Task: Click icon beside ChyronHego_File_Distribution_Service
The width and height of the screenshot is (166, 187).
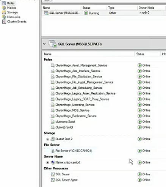Action: pos(53,77)
